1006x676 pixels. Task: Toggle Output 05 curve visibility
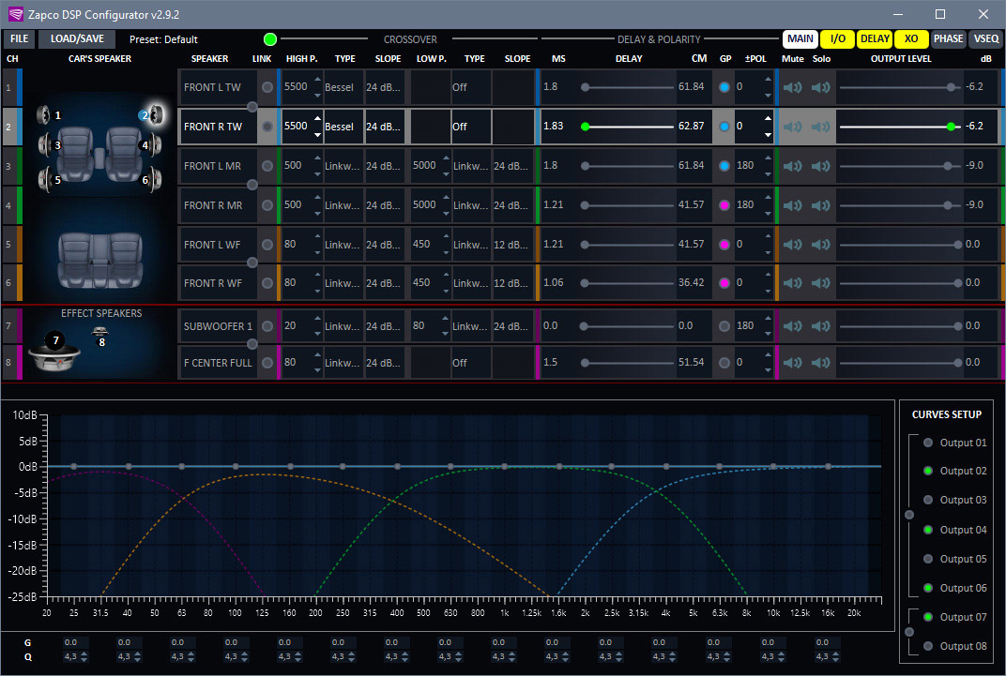[x=928, y=559]
